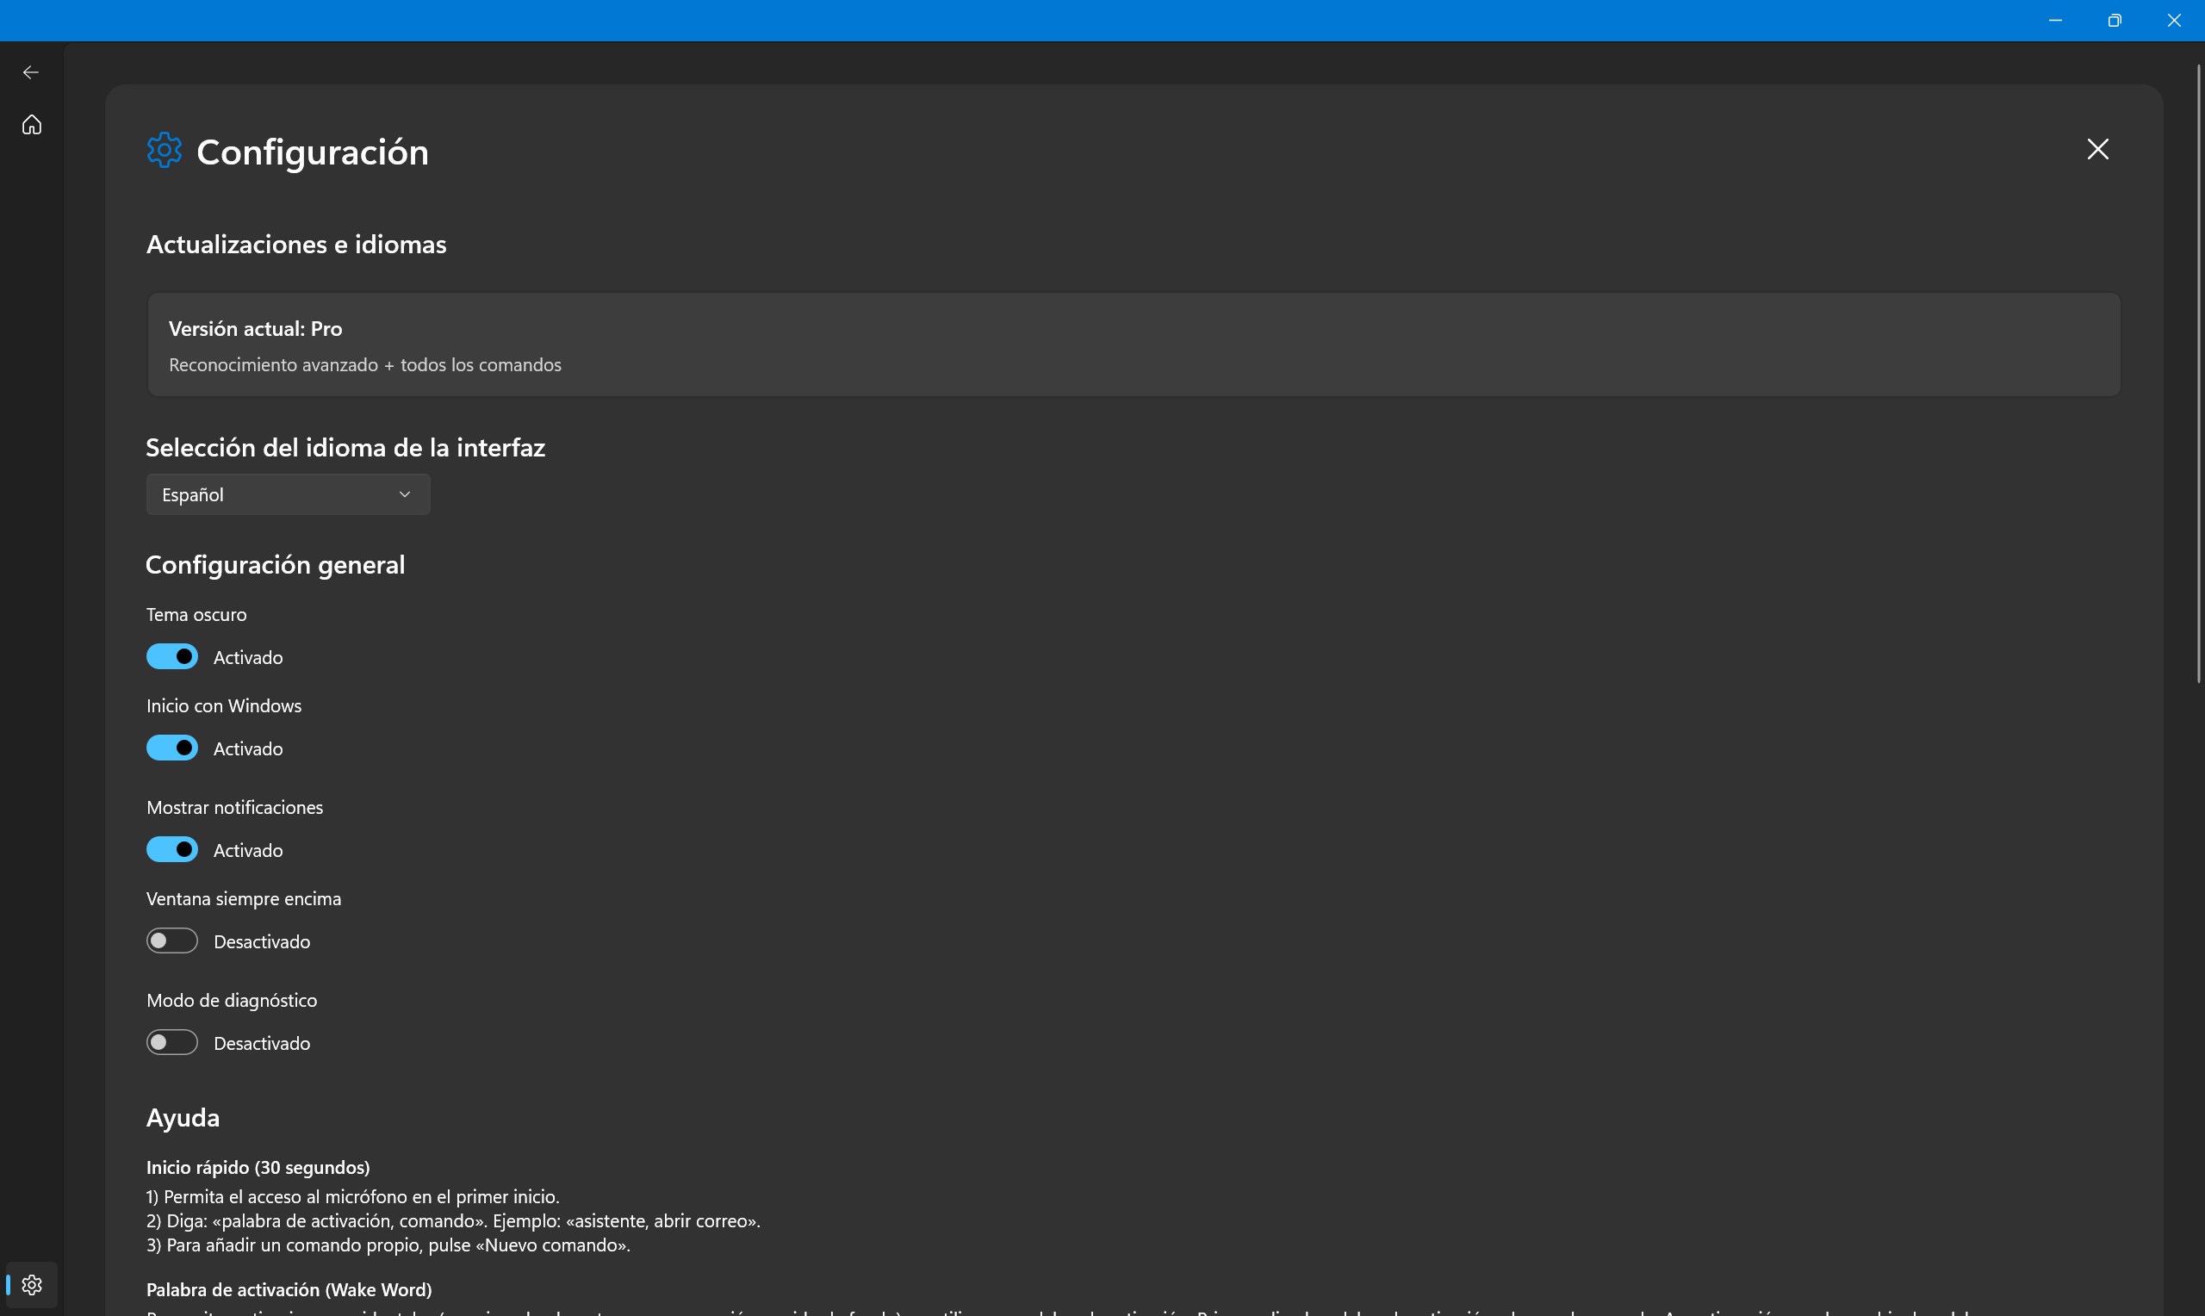This screenshot has width=2205, height=1316.
Task: Close the window from the title bar
Action: point(2174,21)
